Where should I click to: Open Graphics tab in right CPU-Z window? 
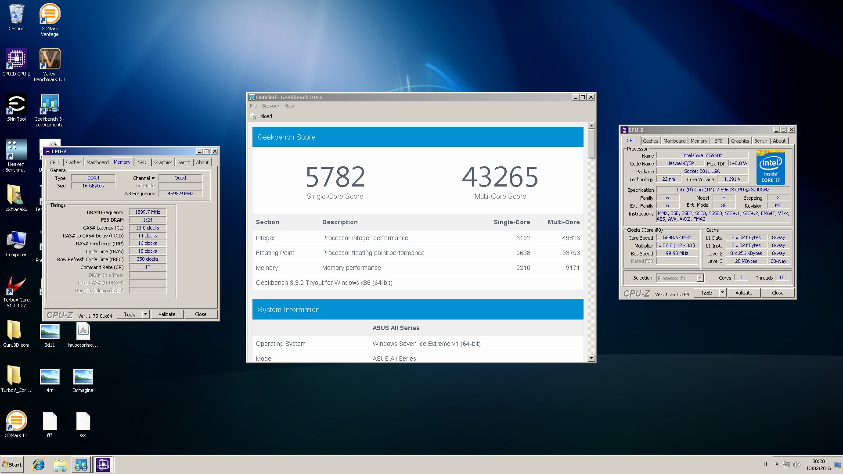coord(740,141)
